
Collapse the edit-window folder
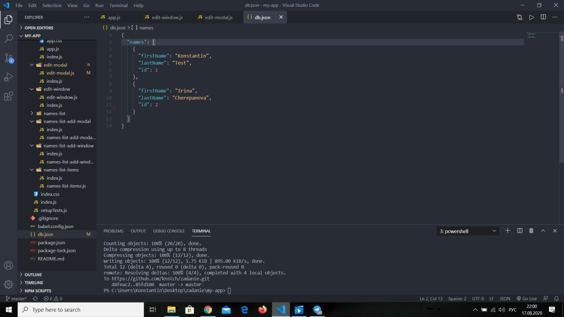click(56, 89)
